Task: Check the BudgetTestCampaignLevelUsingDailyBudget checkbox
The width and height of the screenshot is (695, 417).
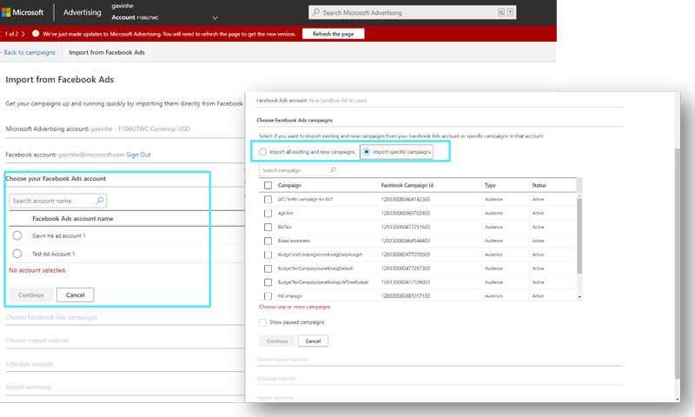Action: pyautogui.click(x=268, y=255)
